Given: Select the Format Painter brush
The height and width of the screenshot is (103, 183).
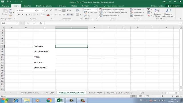Looking at the screenshot, I should (x=11, y=15).
